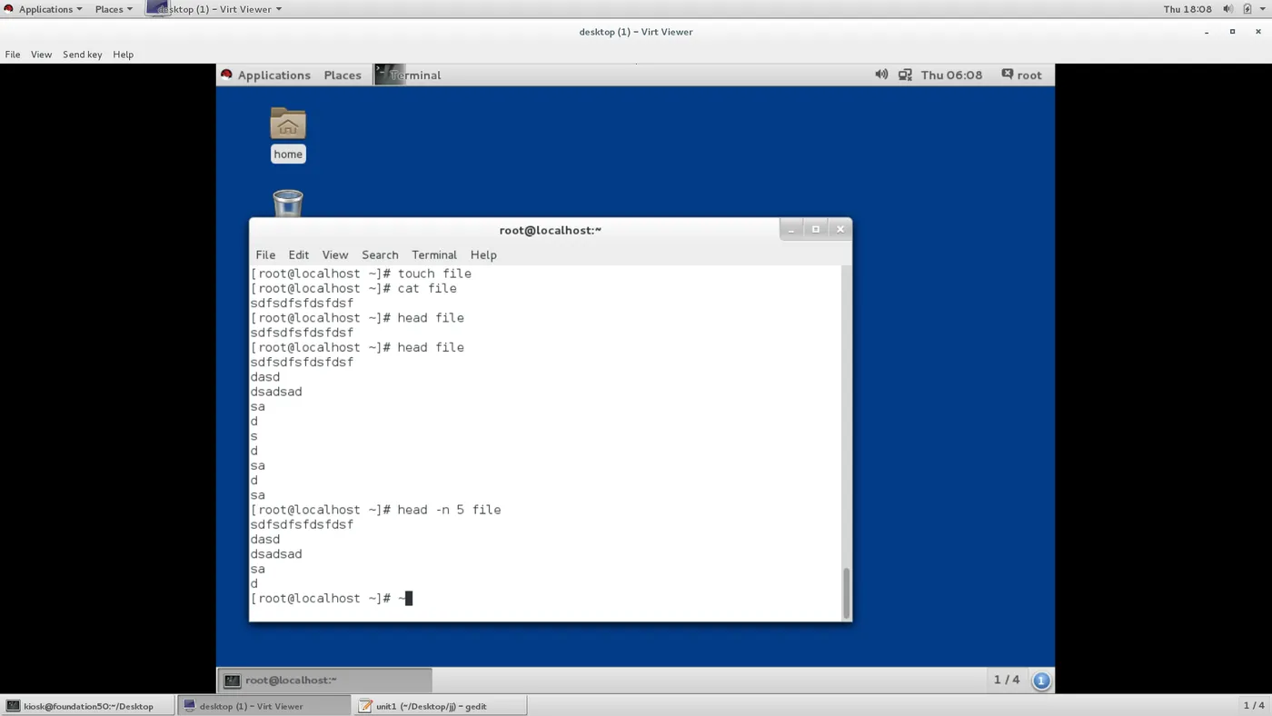
Task: Open host Applications menu in top bar
Action: pyautogui.click(x=44, y=9)
